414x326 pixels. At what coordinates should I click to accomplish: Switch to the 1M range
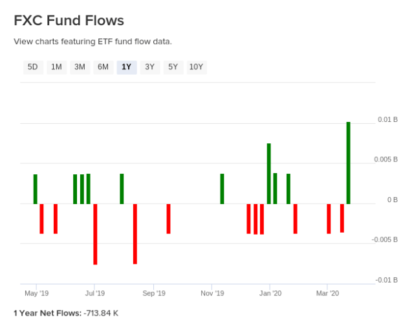[56, 67]
